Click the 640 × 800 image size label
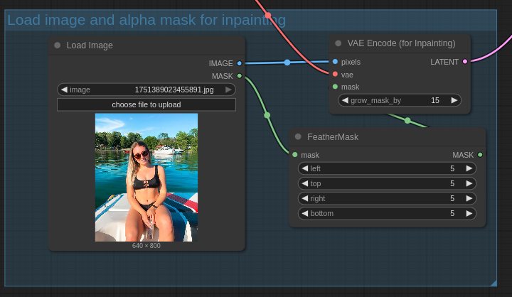The width and height of the screenshot is (512, 297). [x=146, y=246]
